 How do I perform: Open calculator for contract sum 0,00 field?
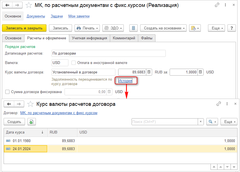(x=109, y=92)
